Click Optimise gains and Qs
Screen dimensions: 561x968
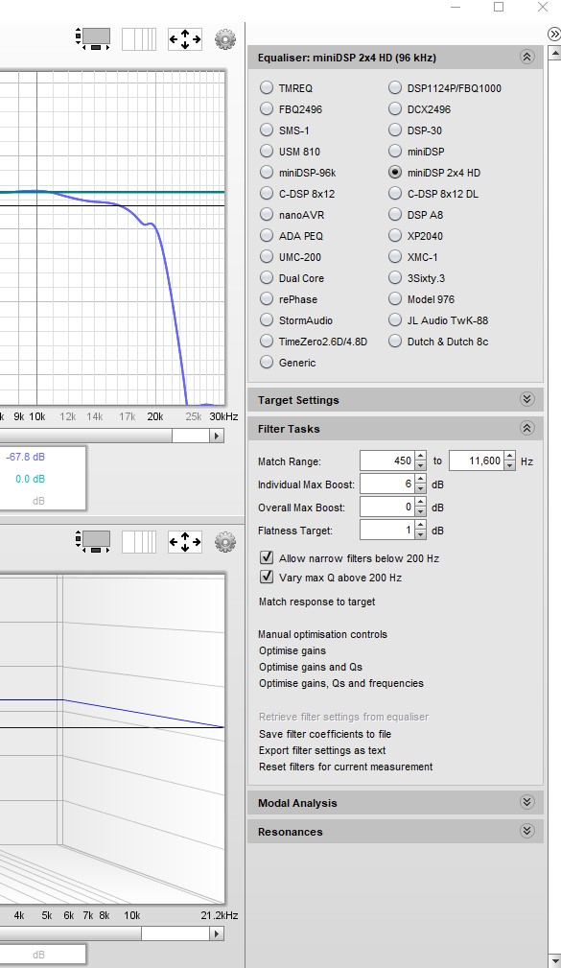[x=311, y=667]
